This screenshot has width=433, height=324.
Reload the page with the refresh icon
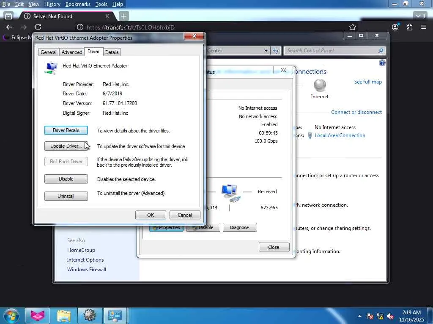38,27
